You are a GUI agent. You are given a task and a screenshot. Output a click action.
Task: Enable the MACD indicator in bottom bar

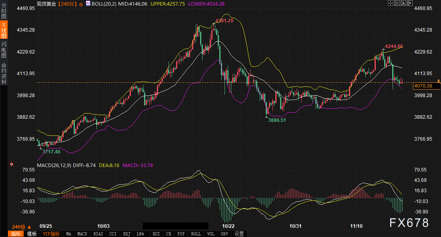82,234
